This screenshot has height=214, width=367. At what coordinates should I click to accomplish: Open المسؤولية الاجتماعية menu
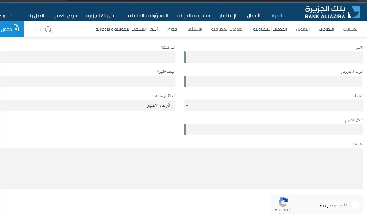pyautogui.click(x=146, y=16)
